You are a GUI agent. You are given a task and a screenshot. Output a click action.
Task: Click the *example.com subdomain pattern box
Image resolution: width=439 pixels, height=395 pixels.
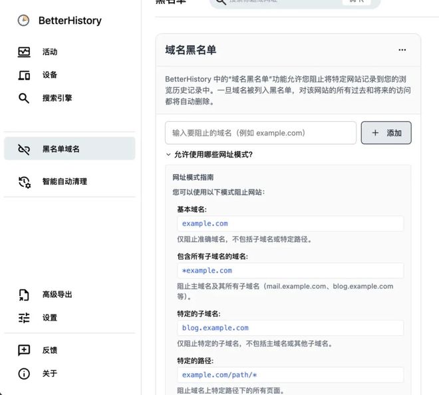289,271
